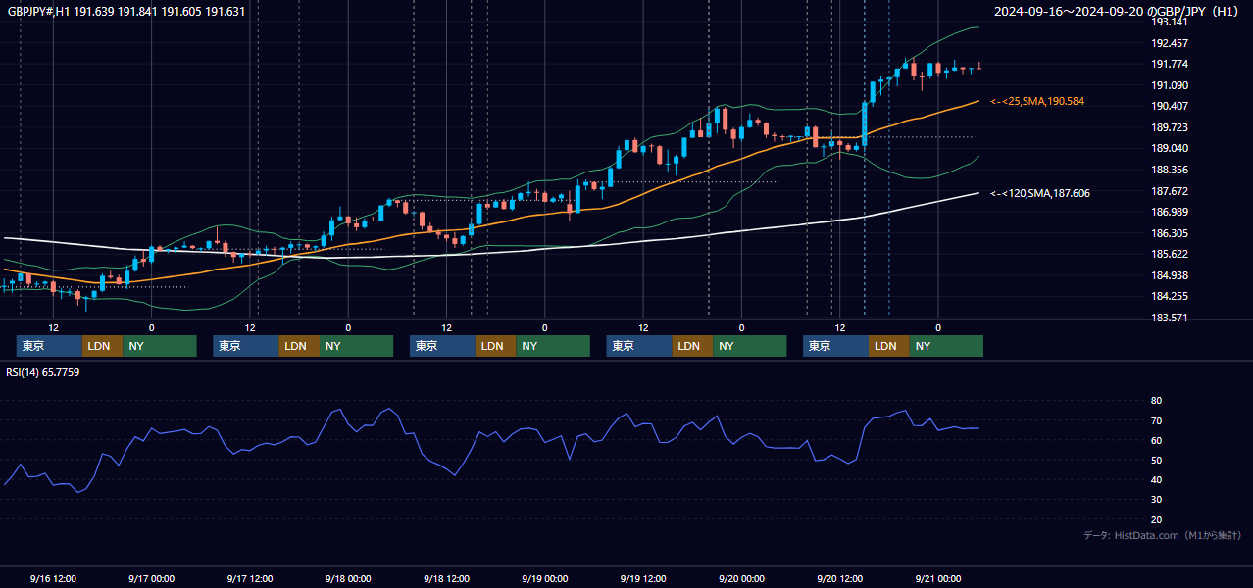
Task: Click the 東京 session box above 9/16 12:00
Action: tap(49, 346)
